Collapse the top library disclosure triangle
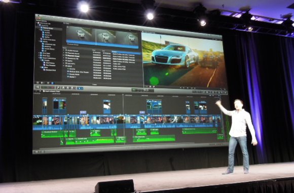294x193 pixels. click(37, 23)
